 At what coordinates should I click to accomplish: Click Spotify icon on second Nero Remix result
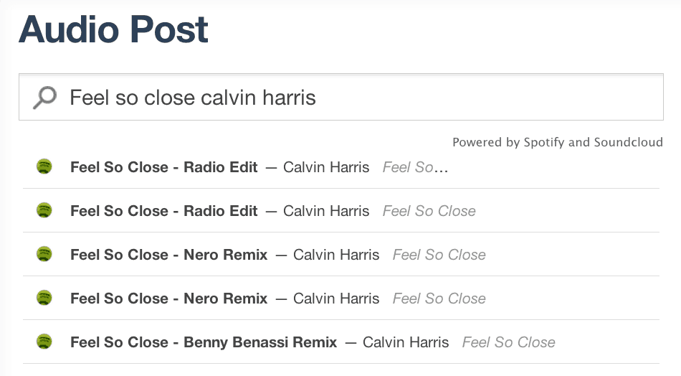44,299
